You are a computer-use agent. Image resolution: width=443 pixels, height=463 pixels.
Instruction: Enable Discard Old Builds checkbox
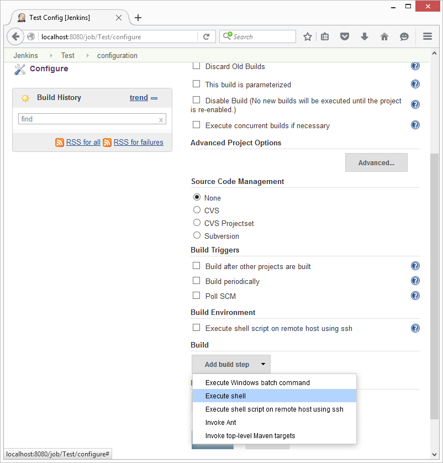(196, 66)
